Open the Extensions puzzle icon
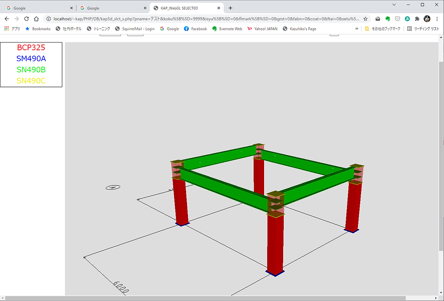Image resolution: width=444 pixels, height=301 pixels. tap(417, 19)
